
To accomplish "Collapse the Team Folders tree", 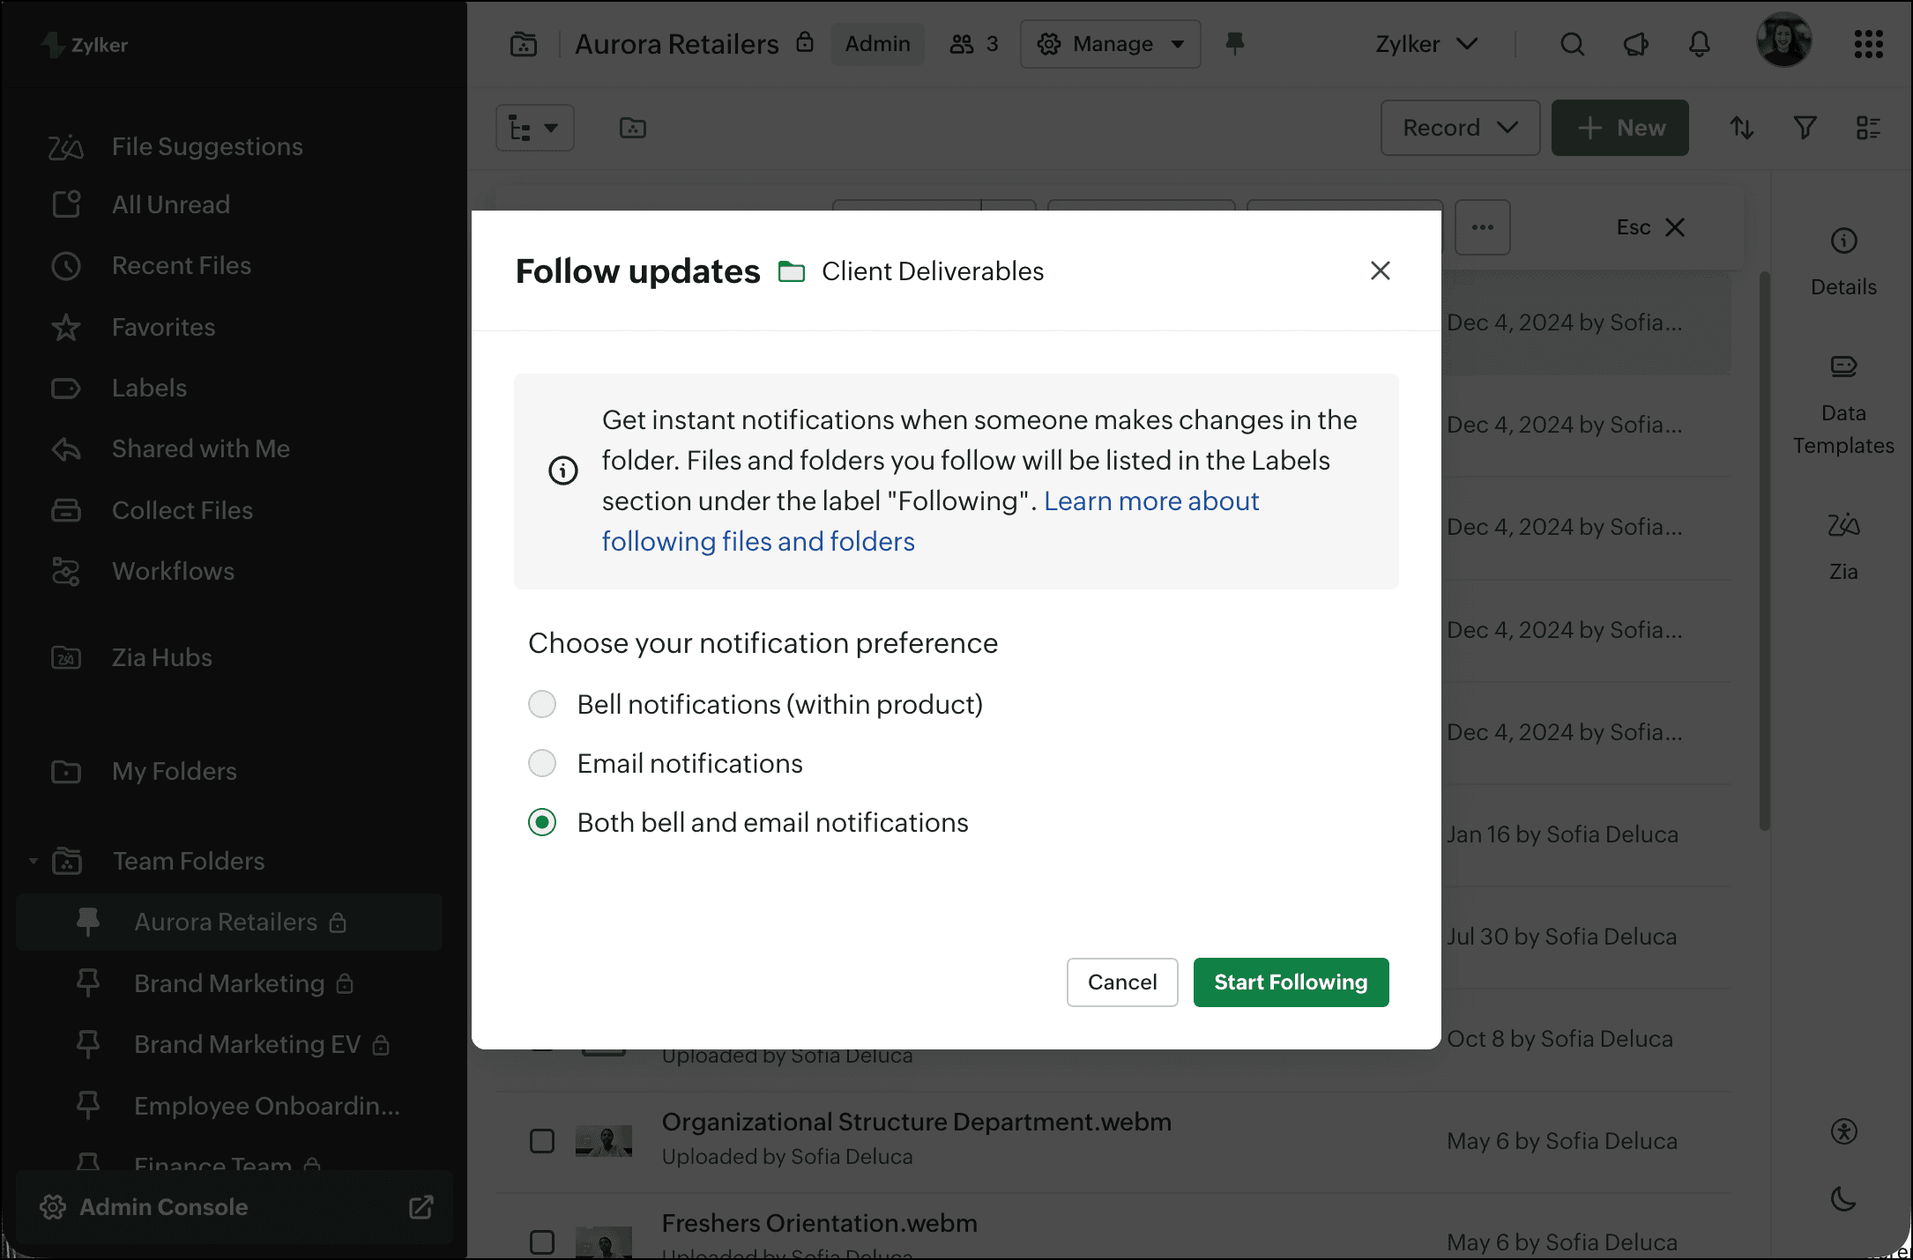I will click(x=33, y=861).
